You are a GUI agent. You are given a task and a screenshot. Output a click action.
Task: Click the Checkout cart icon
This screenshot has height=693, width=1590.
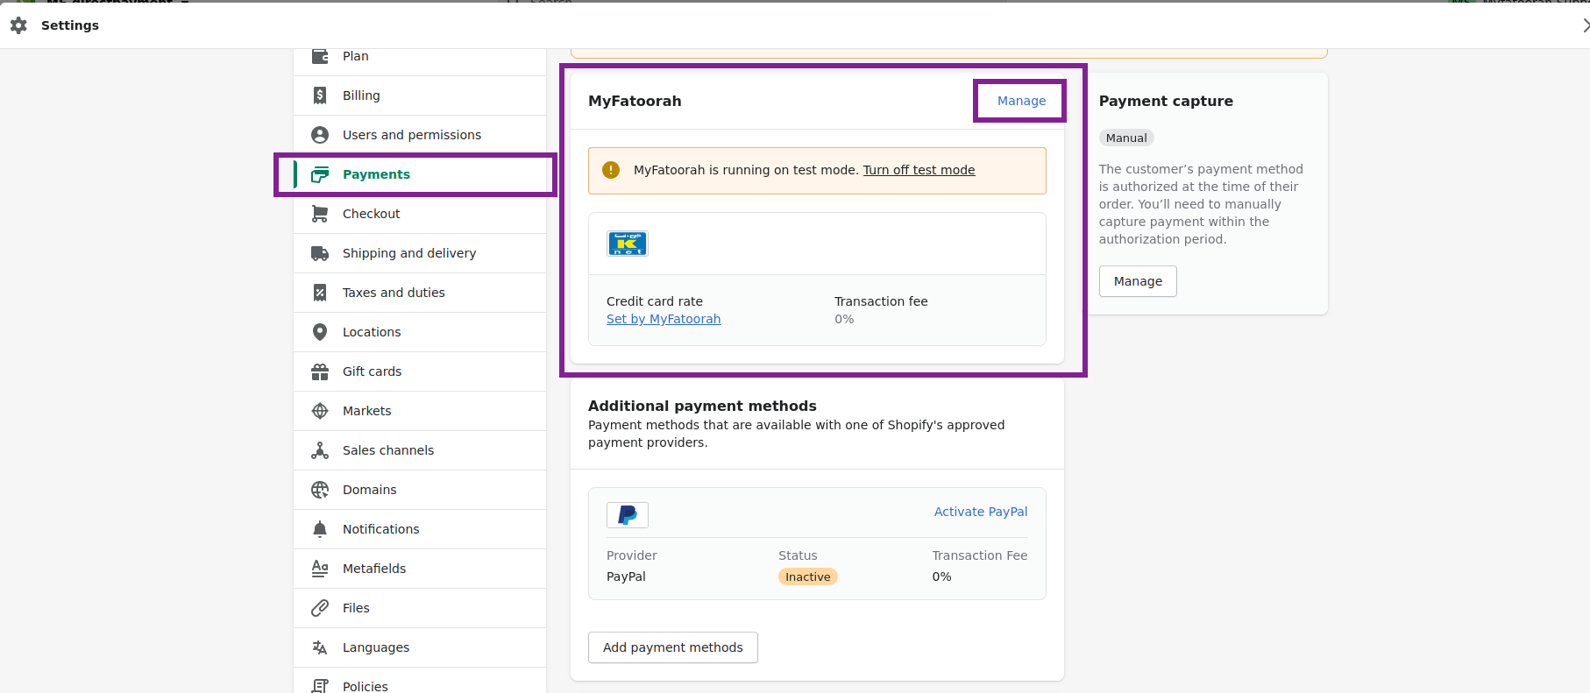point(320,214)
